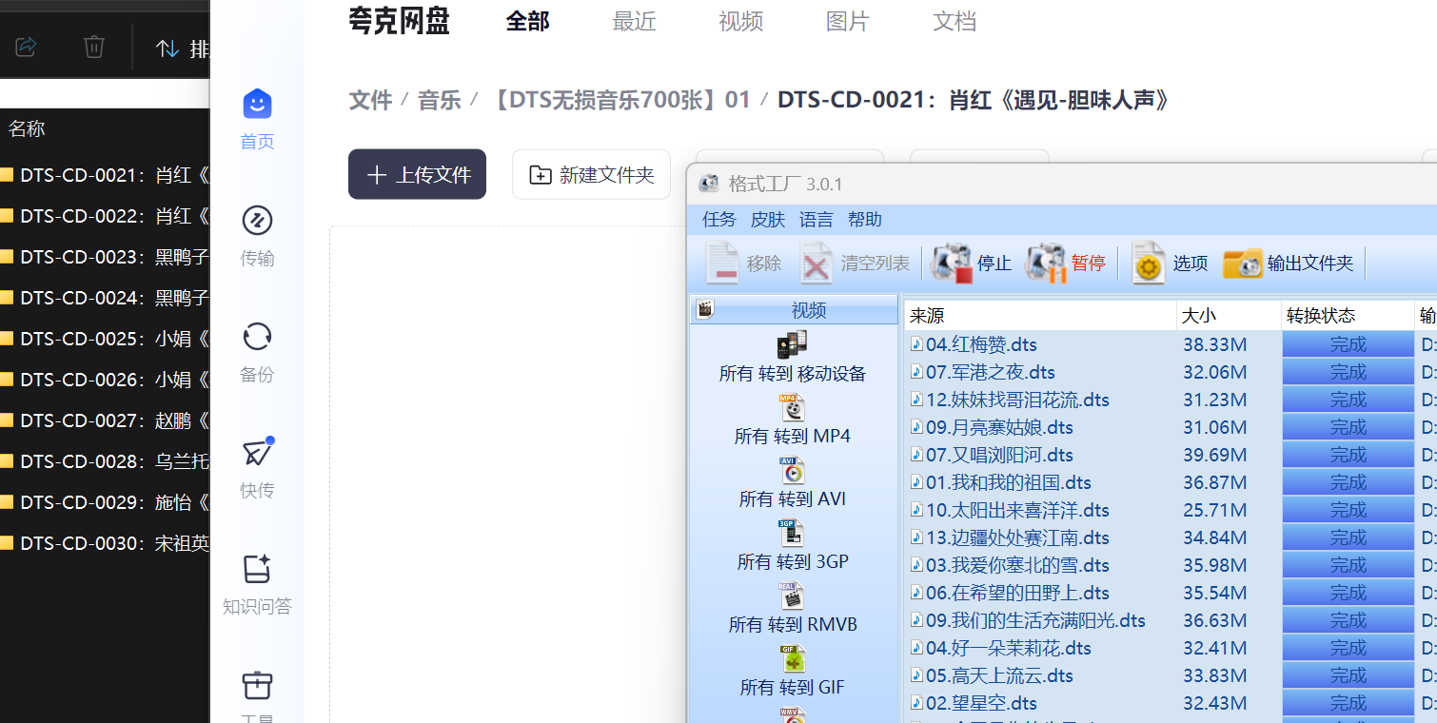The image size is (1437, 723).
Task: Click the 完成 progress bar for 01.我和我的祖国.dts
Action: (x=1348, y=482)
